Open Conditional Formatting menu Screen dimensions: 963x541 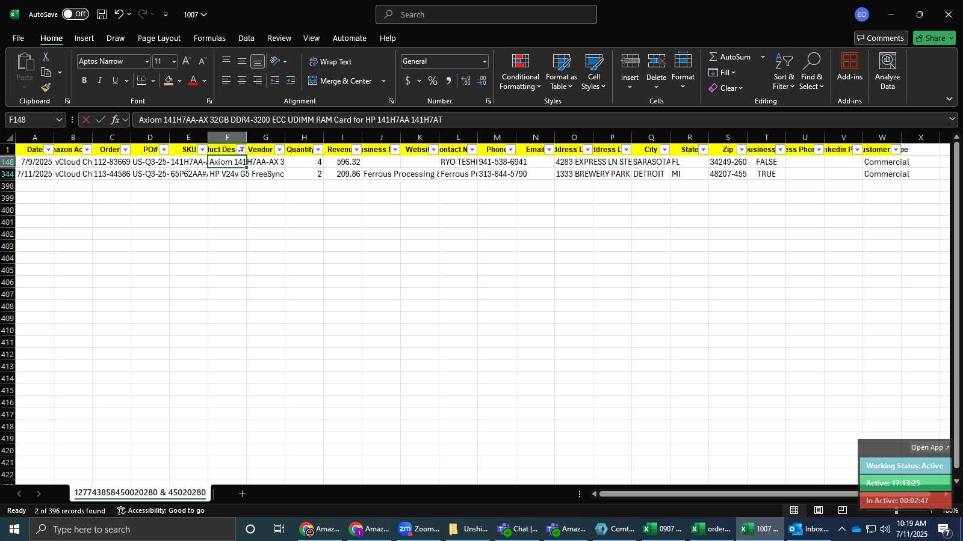click(x=520, y=72)
